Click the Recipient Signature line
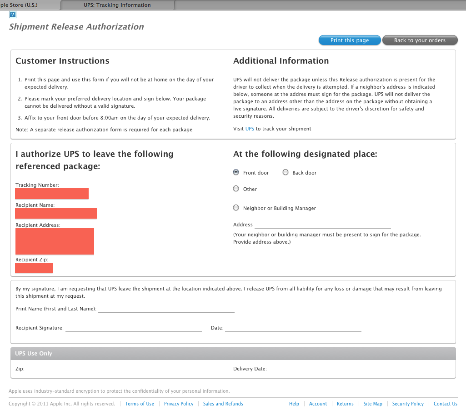Viewport: 466px width, 410px height. click(134, 329)
